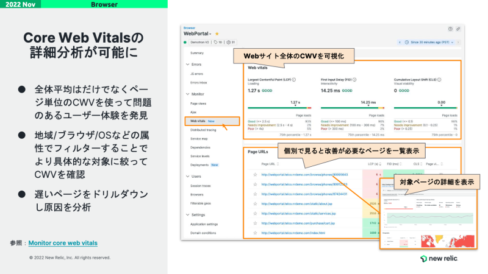488x274 pixels.
Task: Star the services.jsp page URL row
Action: coord(256,214)
